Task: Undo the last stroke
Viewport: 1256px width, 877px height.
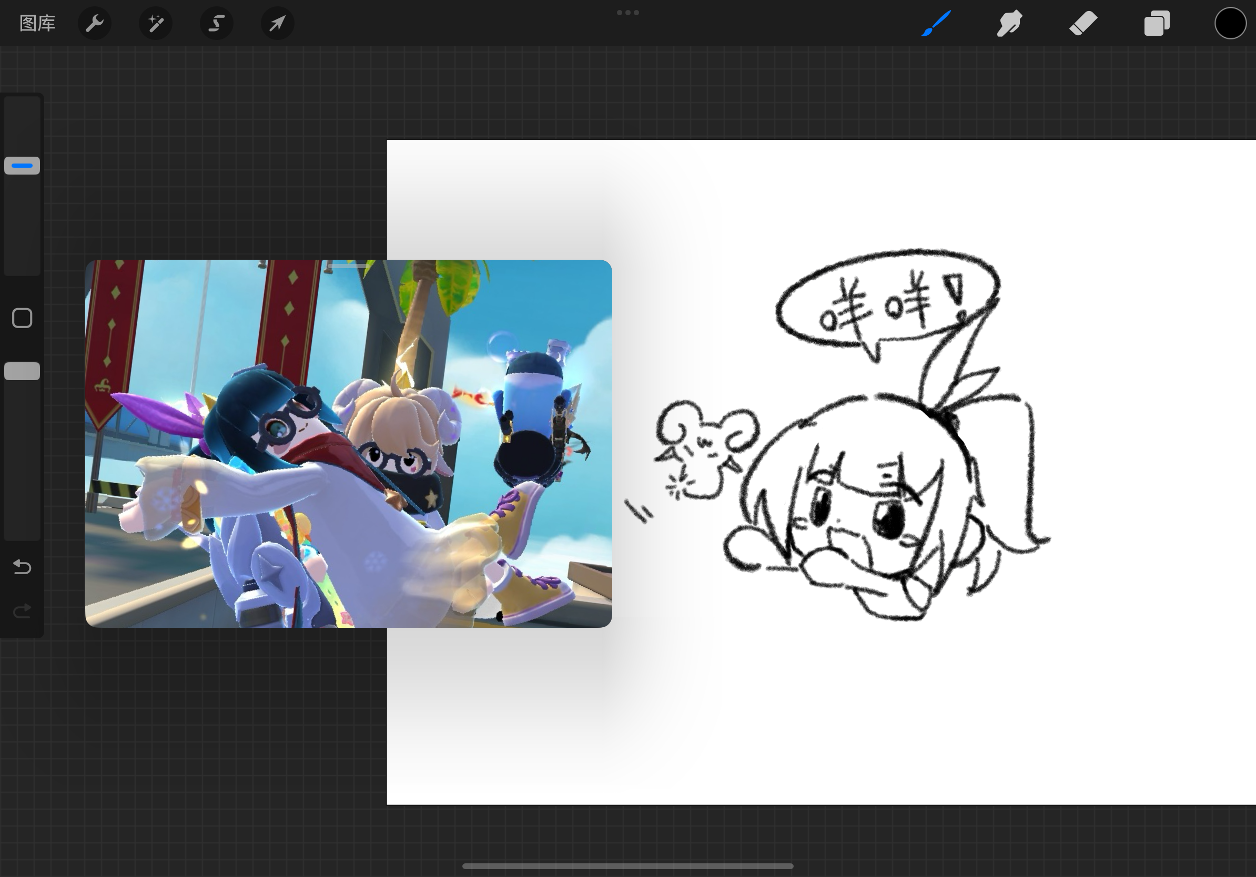Action: click(x=22, y=567)
